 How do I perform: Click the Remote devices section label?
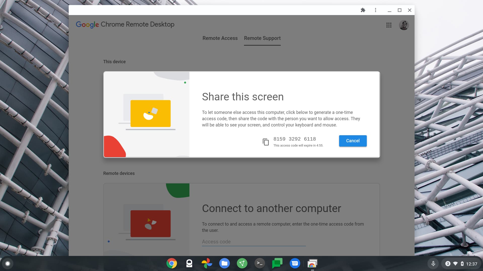tap(119, 173)
